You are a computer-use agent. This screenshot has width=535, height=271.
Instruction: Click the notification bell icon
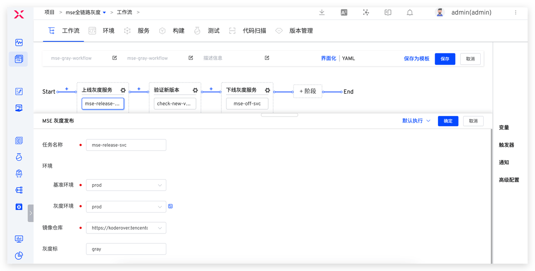(410, 13)
